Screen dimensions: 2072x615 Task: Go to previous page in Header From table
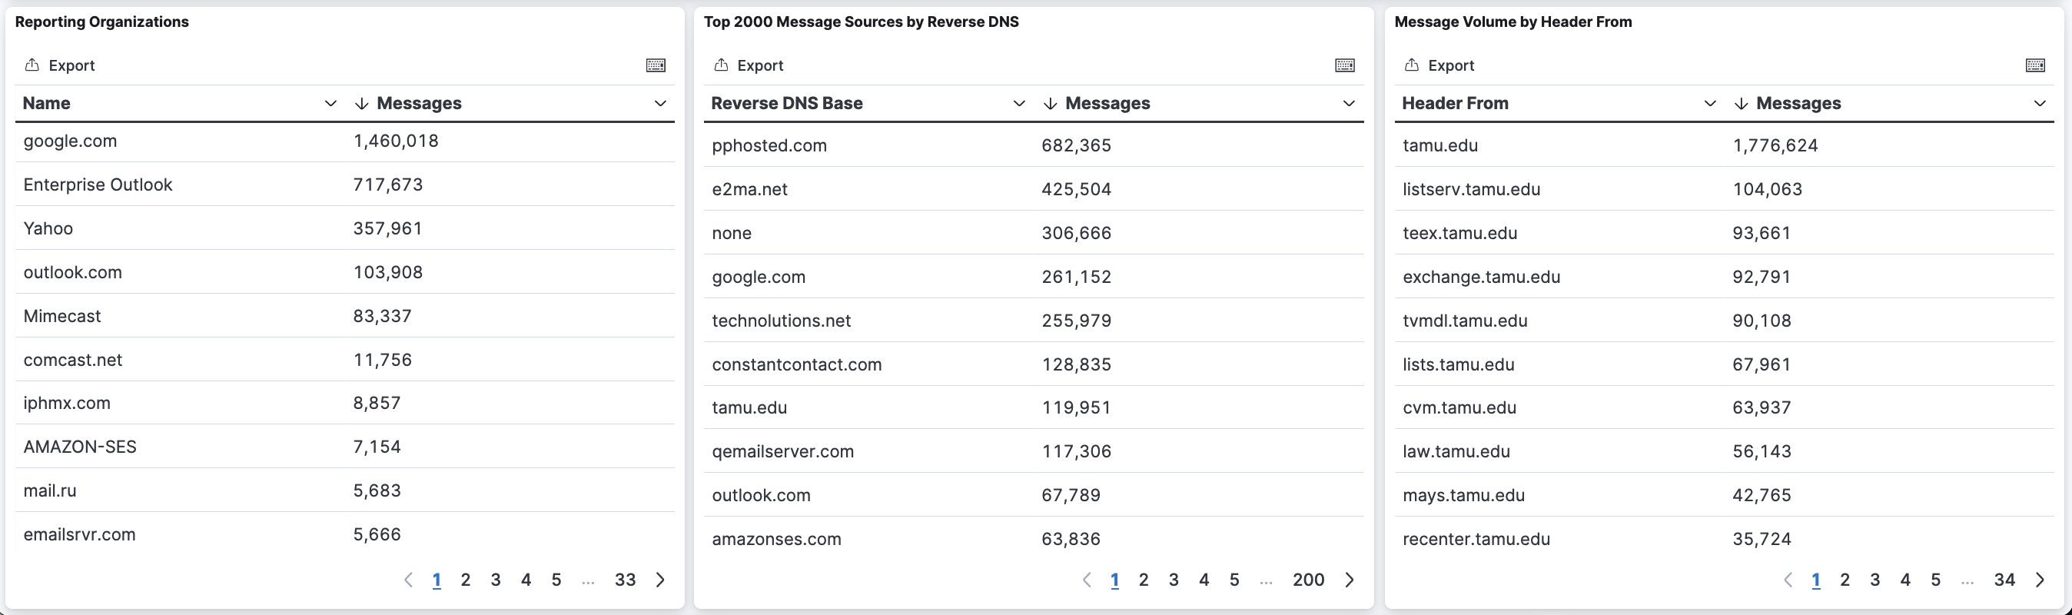click(1788, 580)
